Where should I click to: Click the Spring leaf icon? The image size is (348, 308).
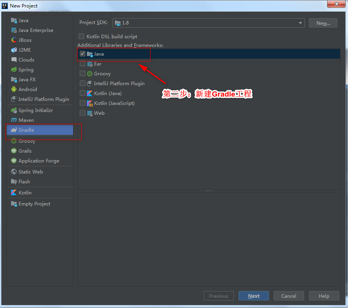[14, 70]
